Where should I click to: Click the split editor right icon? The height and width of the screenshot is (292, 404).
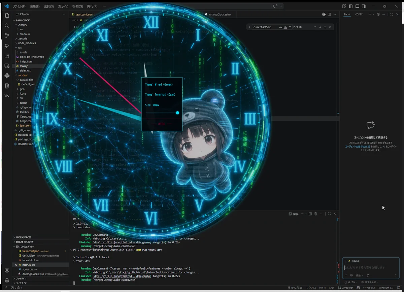(329, 14)
